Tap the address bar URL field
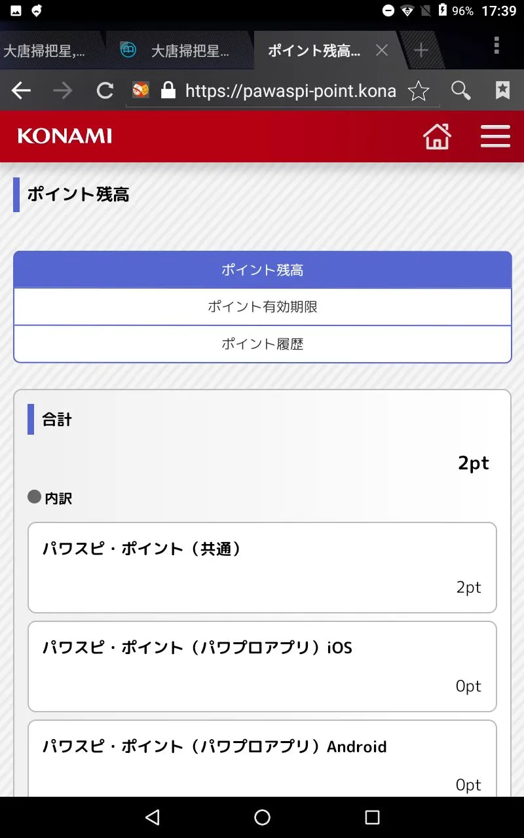The width and height of the screenshot is (524, 838). pyautogui.click(x=290, y=90)
